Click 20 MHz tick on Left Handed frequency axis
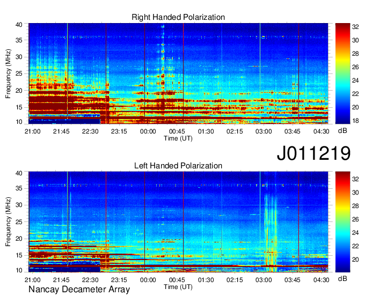 click(x=19, y=239)
